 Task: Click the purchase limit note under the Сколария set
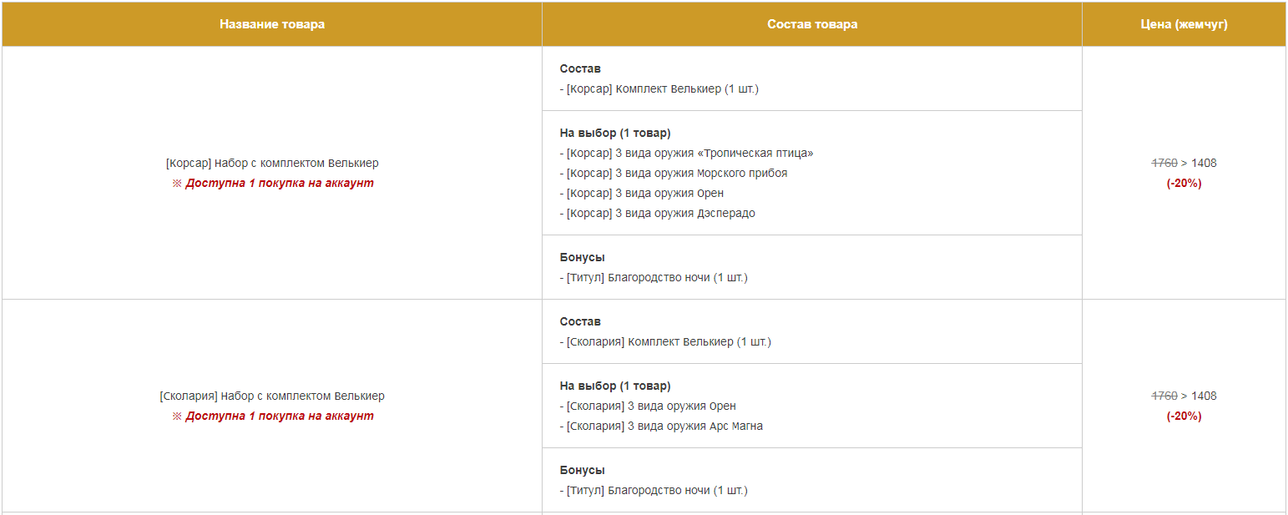[279, 417]
